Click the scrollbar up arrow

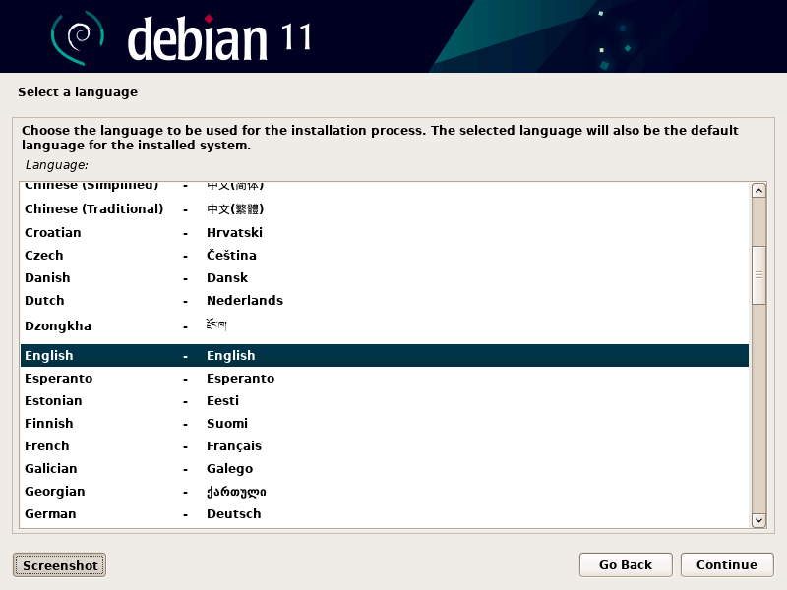758,191
